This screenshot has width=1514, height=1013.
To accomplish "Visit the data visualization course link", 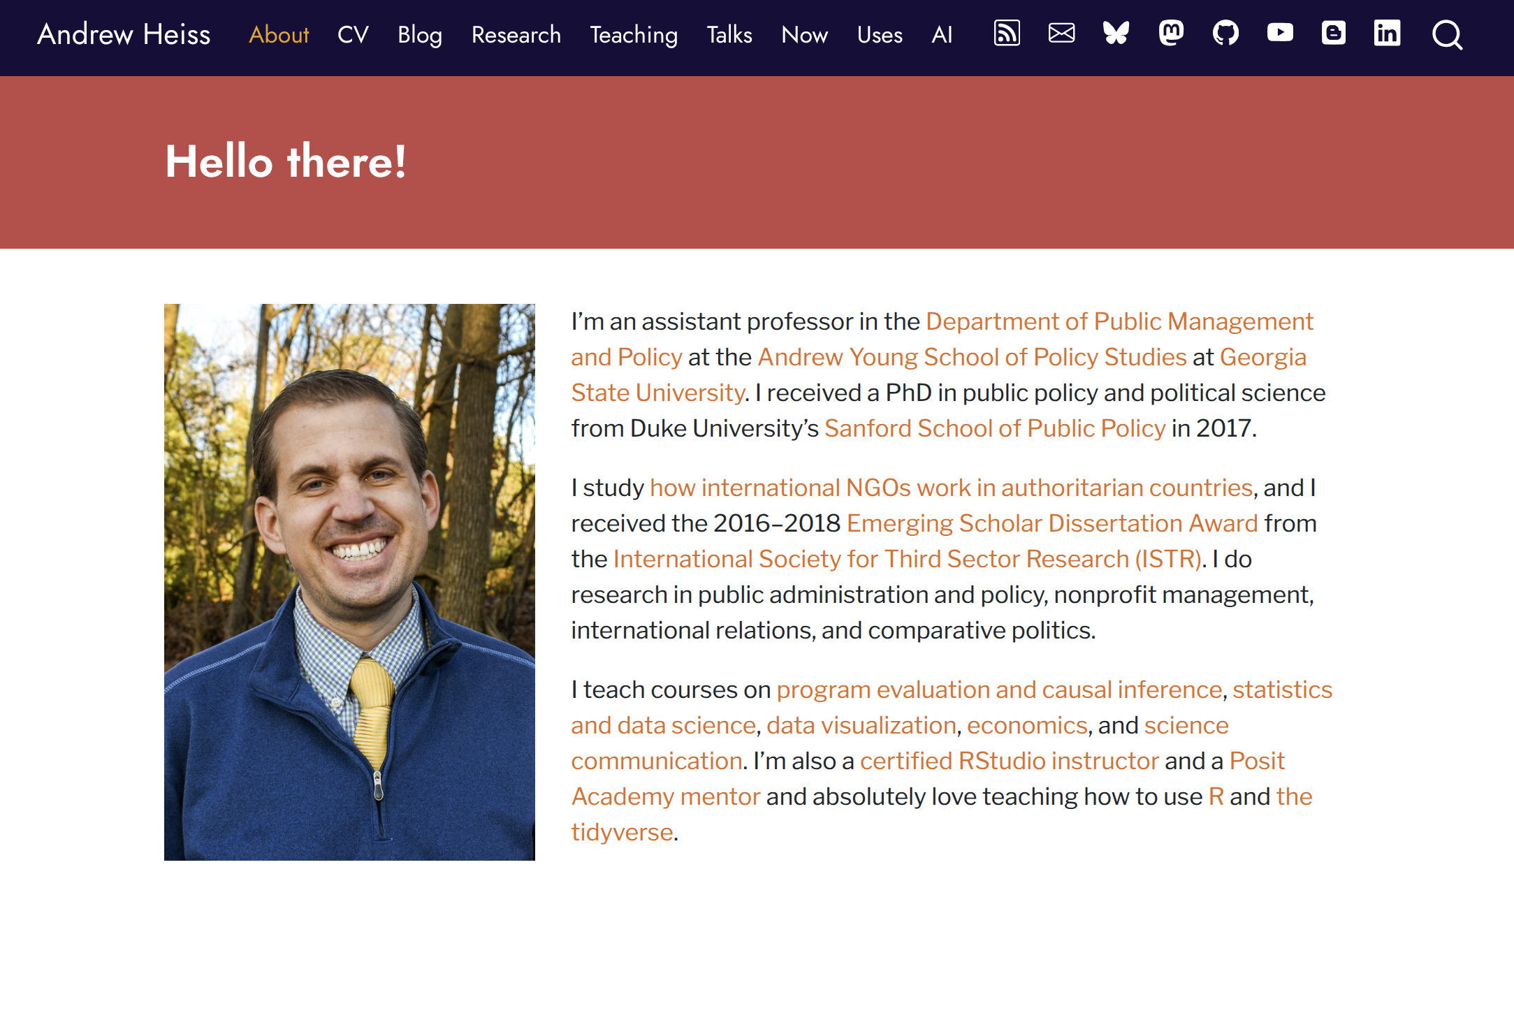I will [x=861, y=725].
